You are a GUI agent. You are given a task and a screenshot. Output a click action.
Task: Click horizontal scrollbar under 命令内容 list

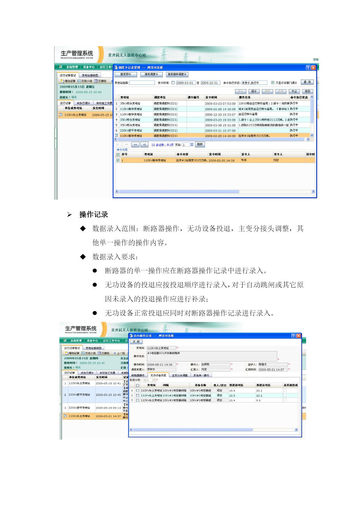215,191
